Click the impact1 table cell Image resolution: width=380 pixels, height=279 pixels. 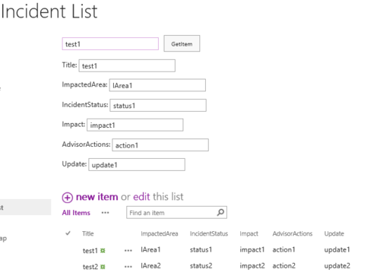[x=252, y=250]
